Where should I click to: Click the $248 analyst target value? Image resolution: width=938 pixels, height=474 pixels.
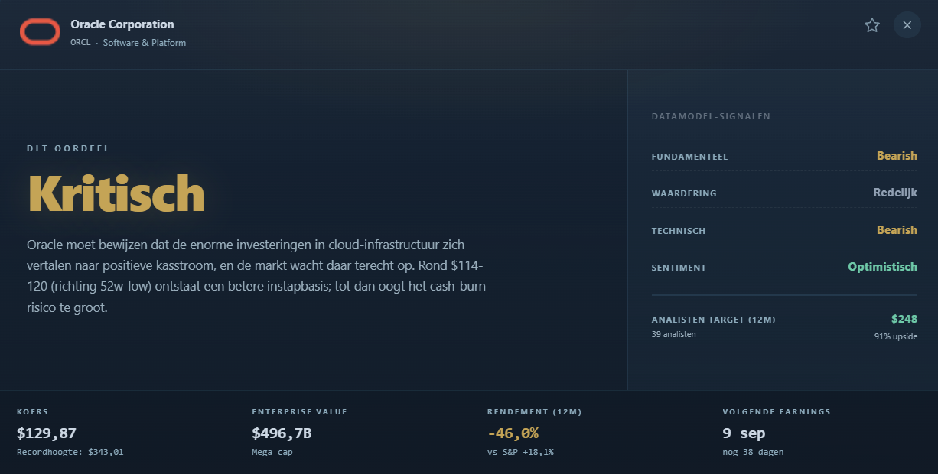(x=904, y=319)
